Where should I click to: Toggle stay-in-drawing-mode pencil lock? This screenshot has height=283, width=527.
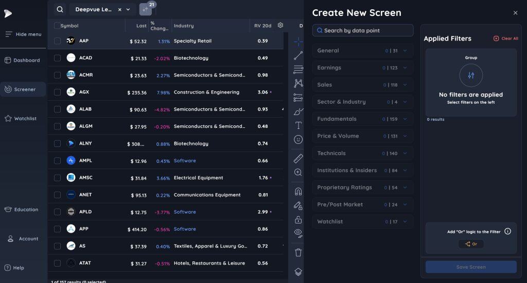point(298,205)
